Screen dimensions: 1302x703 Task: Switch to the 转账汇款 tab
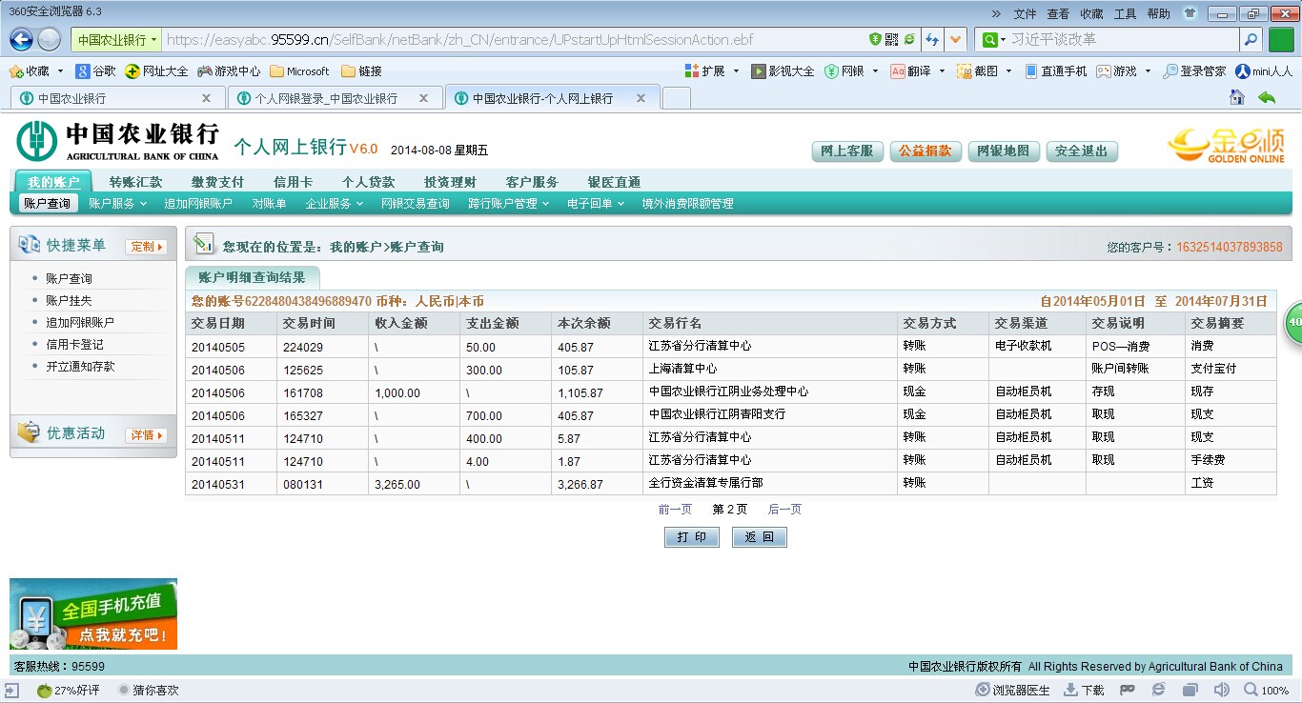point(135,182)
